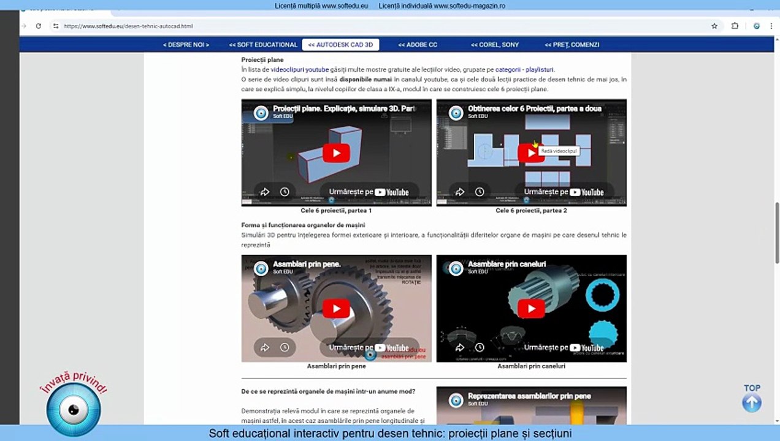Follow the videoclipuri youtube link
The height and width of the screenshot is (441, 780).
coord(300,70)
